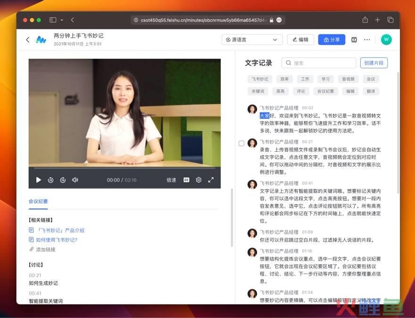This screenshot has width=415, height=318.
Task: Open the more options ellipsis menu
Action: click(367, 40)
